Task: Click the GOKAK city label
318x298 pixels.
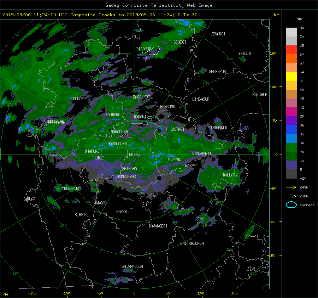Action: (78, 99)
